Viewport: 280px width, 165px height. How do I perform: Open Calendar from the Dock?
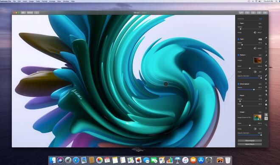click(107, 160)
